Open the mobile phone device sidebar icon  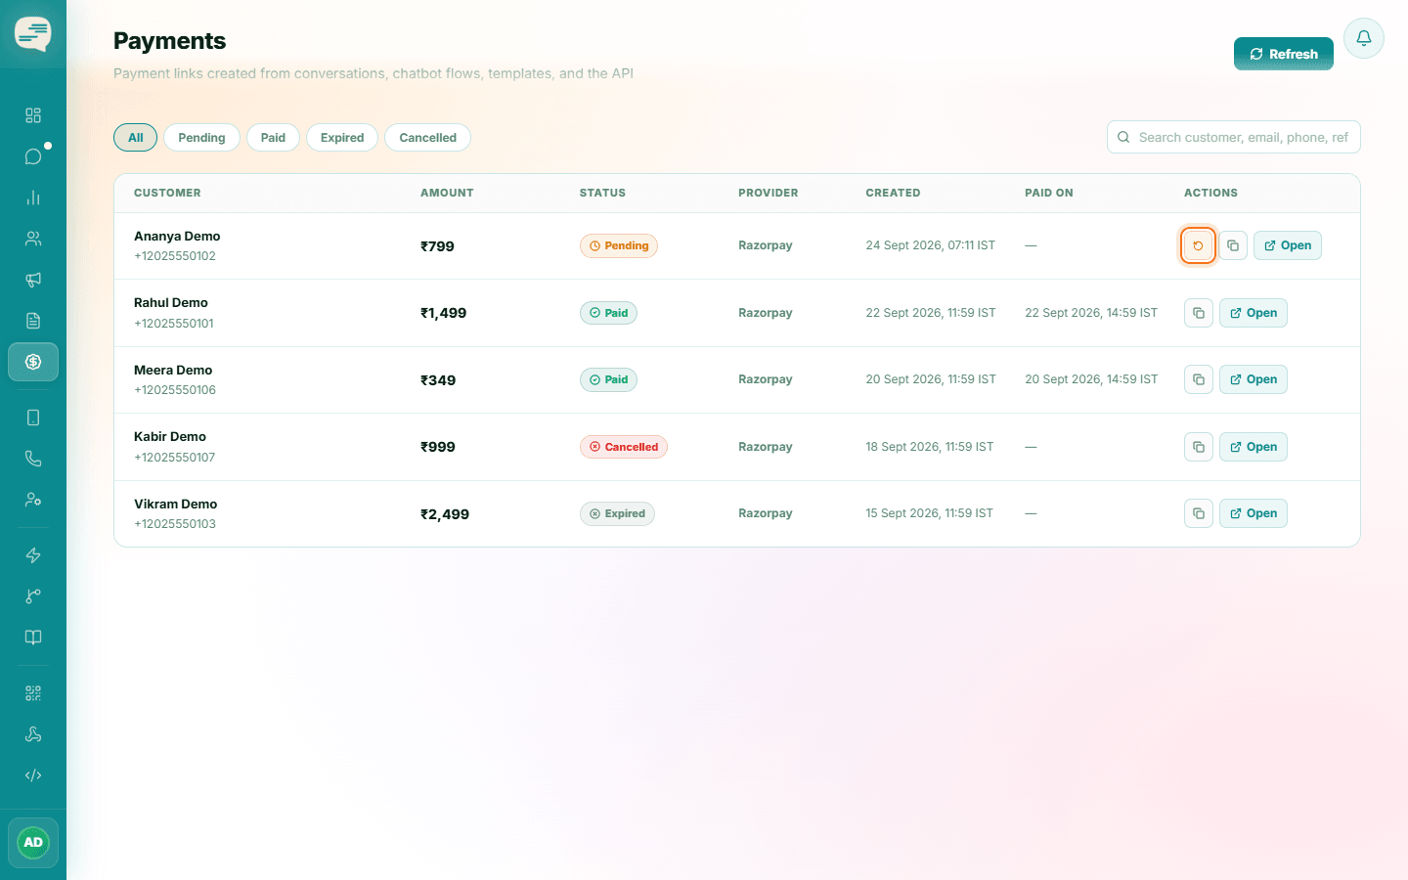click(x=33, y=418)
